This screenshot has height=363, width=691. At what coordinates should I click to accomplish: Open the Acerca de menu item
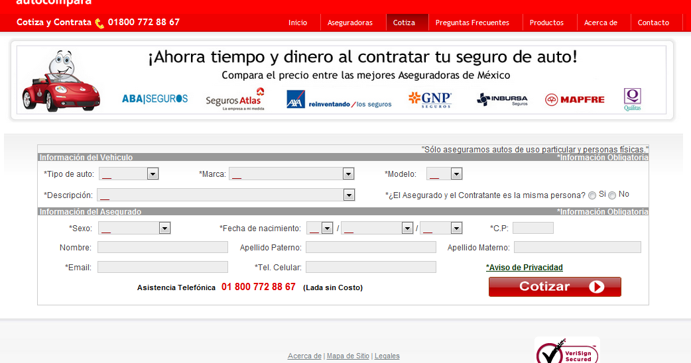[x=601, y=23]
